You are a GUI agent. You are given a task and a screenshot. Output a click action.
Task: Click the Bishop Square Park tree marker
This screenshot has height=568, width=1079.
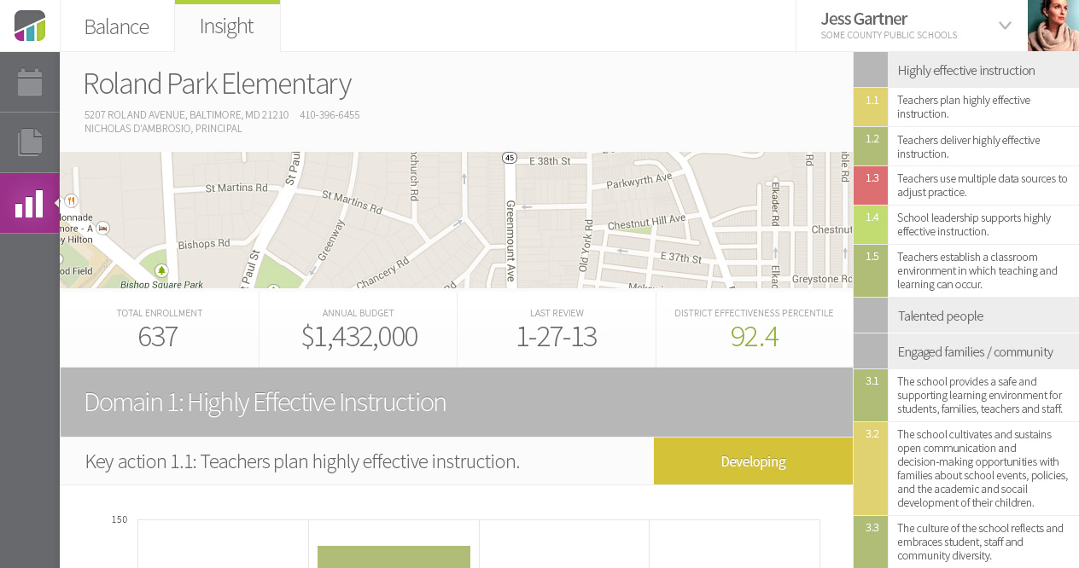point(161,270)
